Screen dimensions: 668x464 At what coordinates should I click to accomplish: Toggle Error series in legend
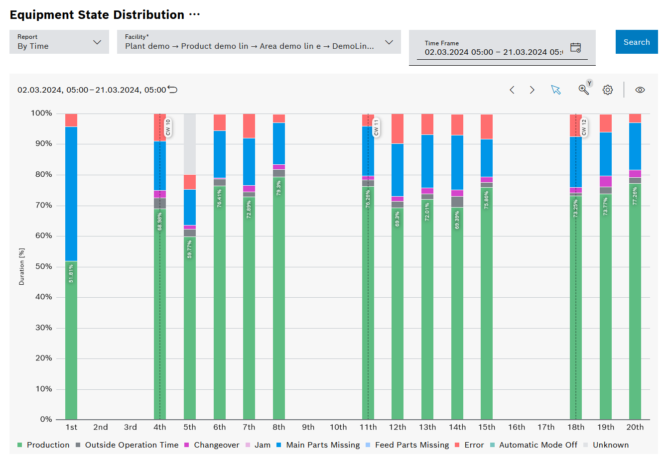[473, 445]
